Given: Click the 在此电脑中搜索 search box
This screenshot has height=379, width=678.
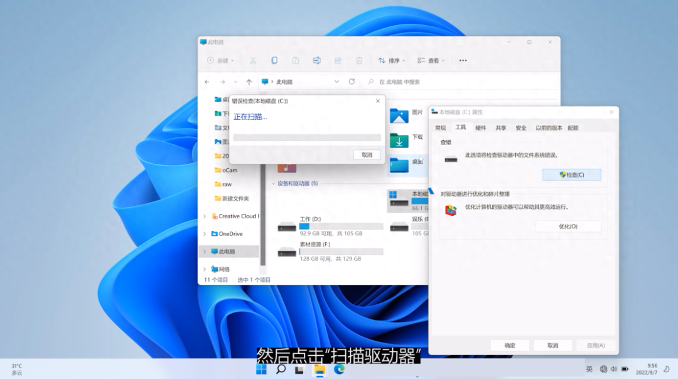Looking at the screenshot, I should [x=461, y=82].
